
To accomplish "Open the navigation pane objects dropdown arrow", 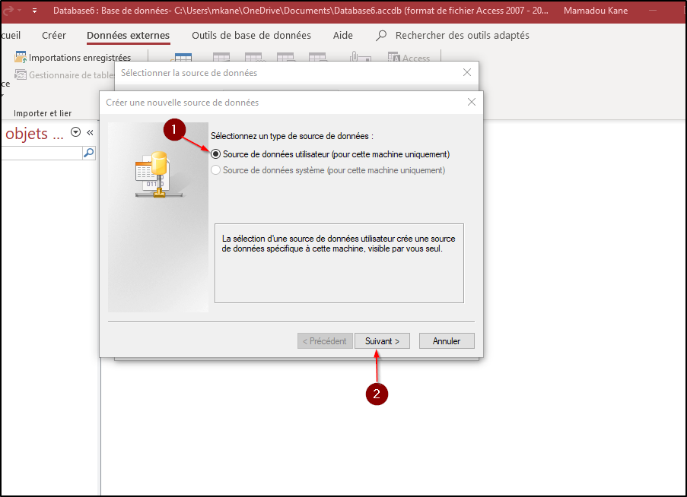I will tap(75, 132).
